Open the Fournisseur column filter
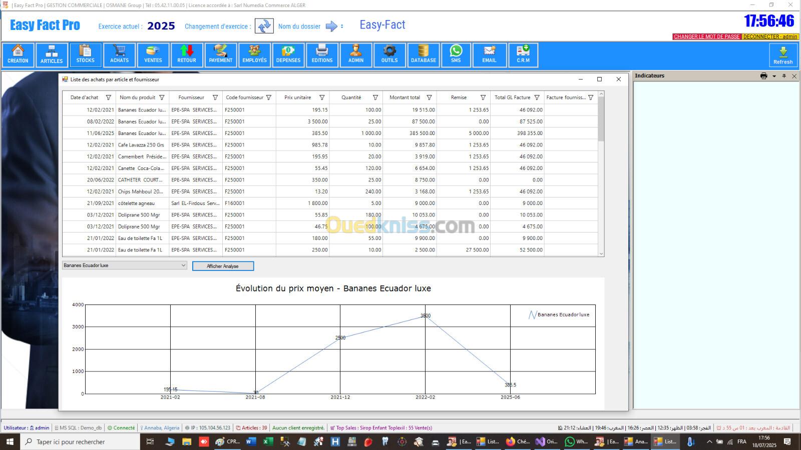This screenshot has width=801, height=450. coord(215,97)
